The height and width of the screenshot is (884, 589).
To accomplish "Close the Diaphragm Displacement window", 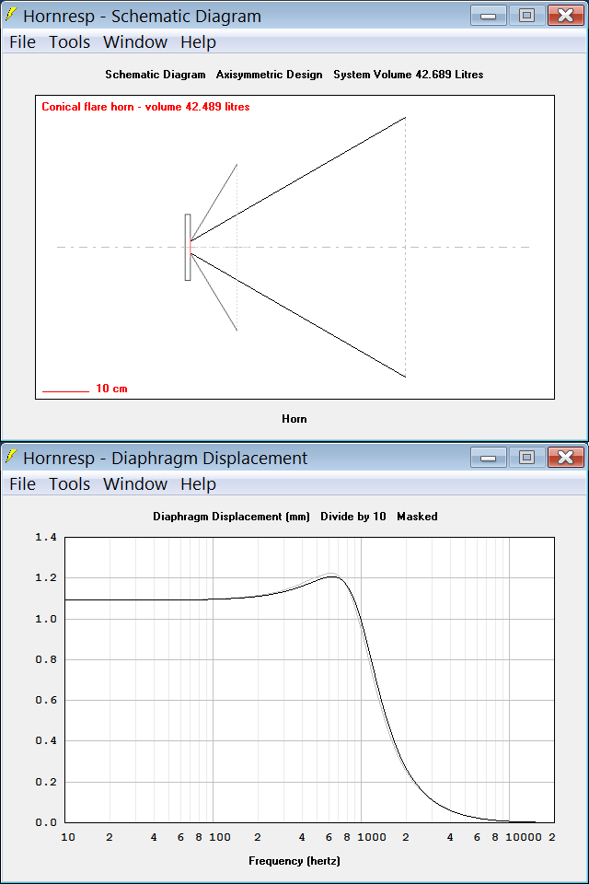I will pyautogui.click(x=566, y=458).
